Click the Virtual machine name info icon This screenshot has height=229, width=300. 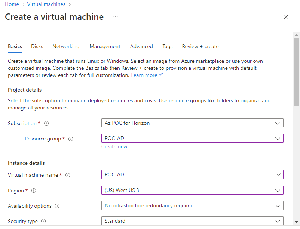tap(68, 175)
